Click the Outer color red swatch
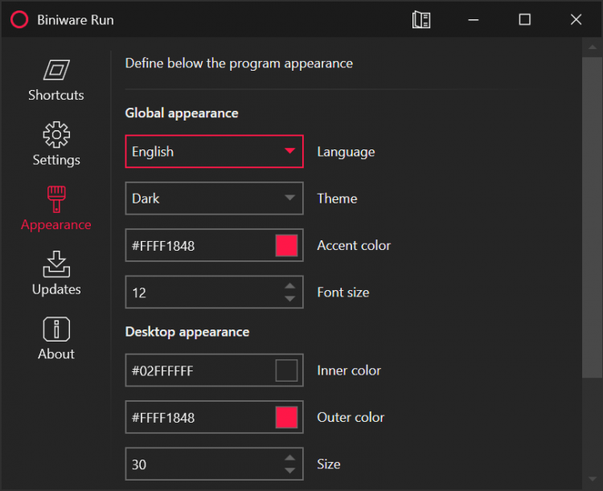 pos(286,418)
